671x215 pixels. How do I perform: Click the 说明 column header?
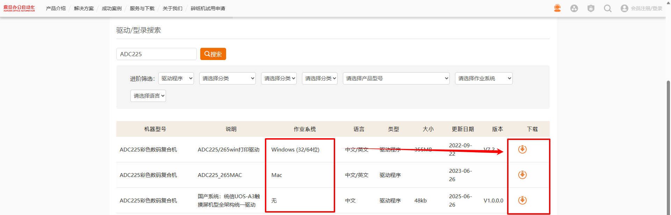point(231,129)
